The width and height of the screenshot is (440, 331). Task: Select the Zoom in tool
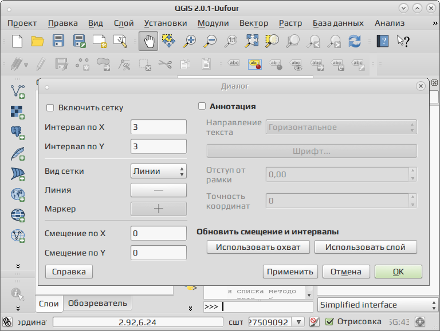pyautogui.click(x=190, y=41)
